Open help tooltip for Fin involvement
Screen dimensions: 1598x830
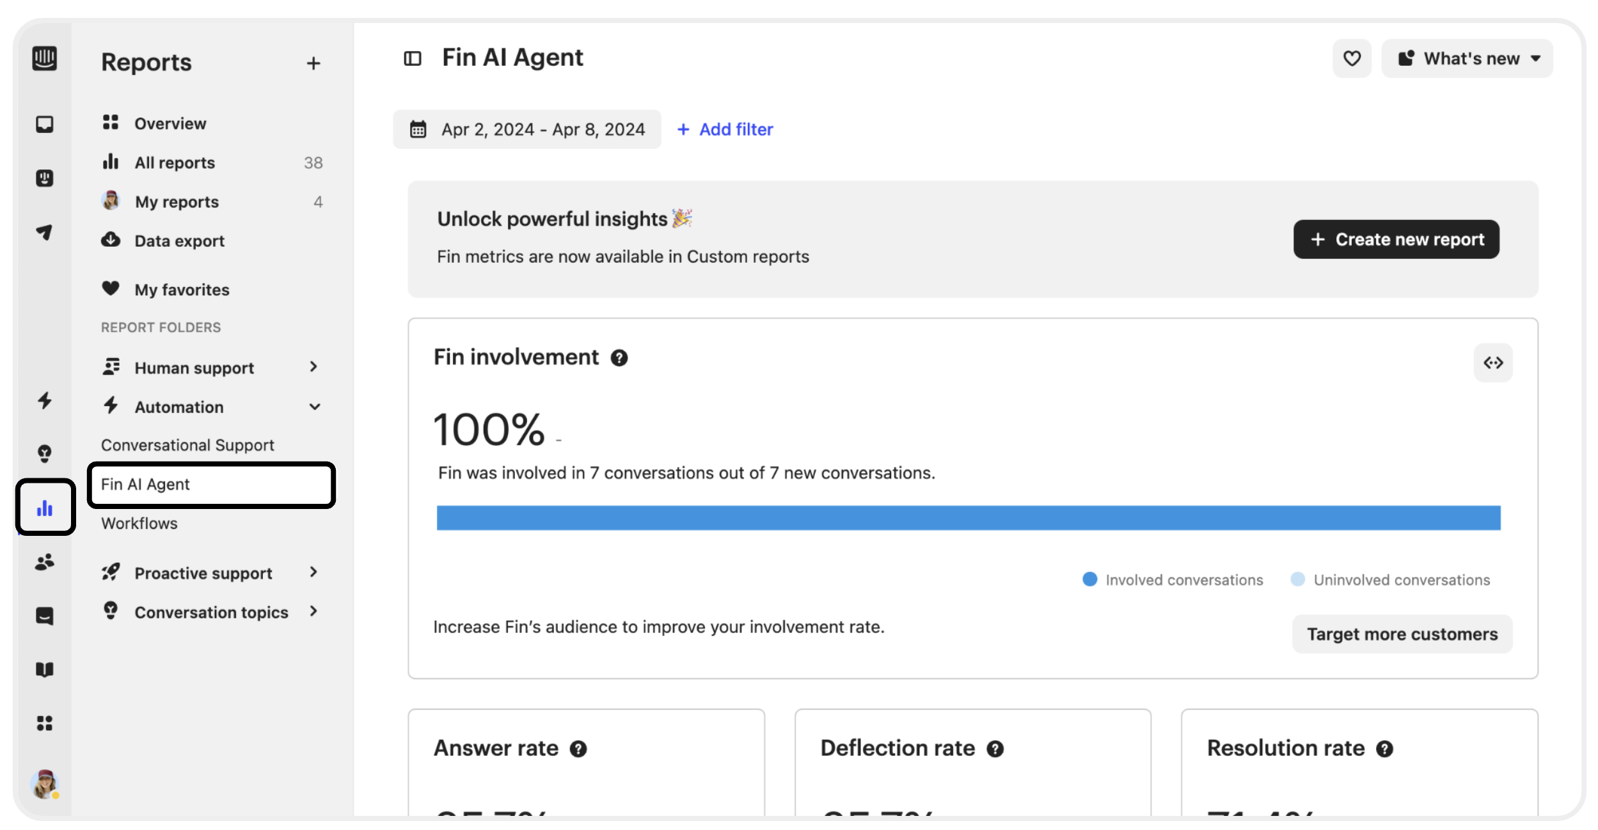click(x=619, y=358)
